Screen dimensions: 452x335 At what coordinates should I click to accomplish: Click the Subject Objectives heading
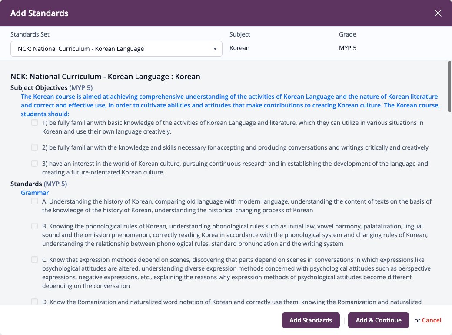(x=39, y=88)
